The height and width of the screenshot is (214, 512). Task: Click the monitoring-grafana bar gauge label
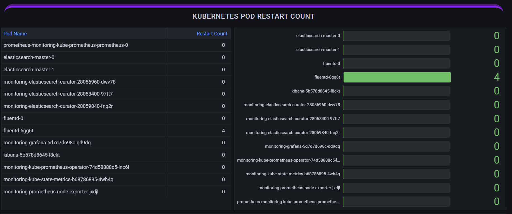pyautogui.click(x=302, y=146)
